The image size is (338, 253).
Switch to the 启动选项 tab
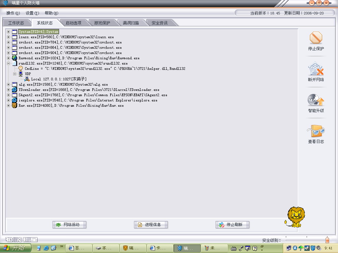[x=74, y=23]
